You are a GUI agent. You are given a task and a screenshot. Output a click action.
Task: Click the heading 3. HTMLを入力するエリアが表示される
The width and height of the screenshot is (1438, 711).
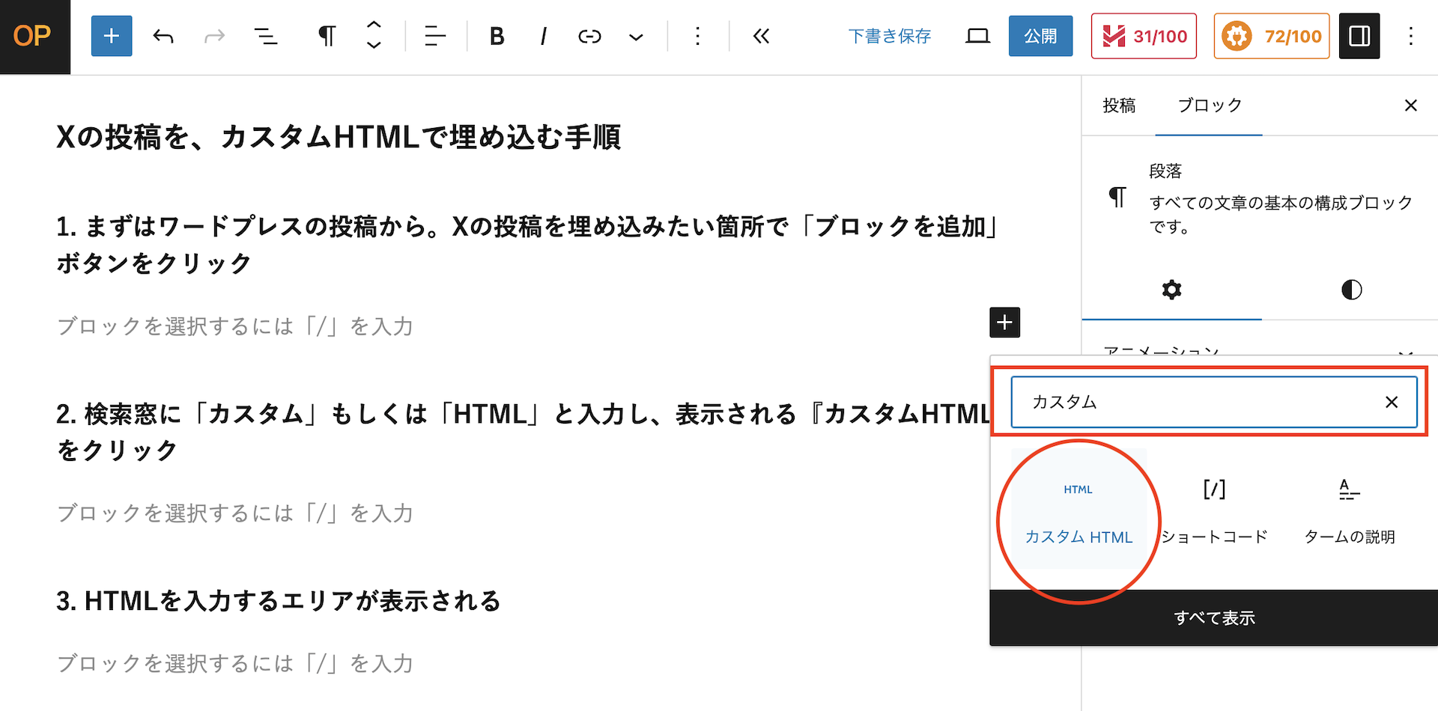tap(279, 601)
